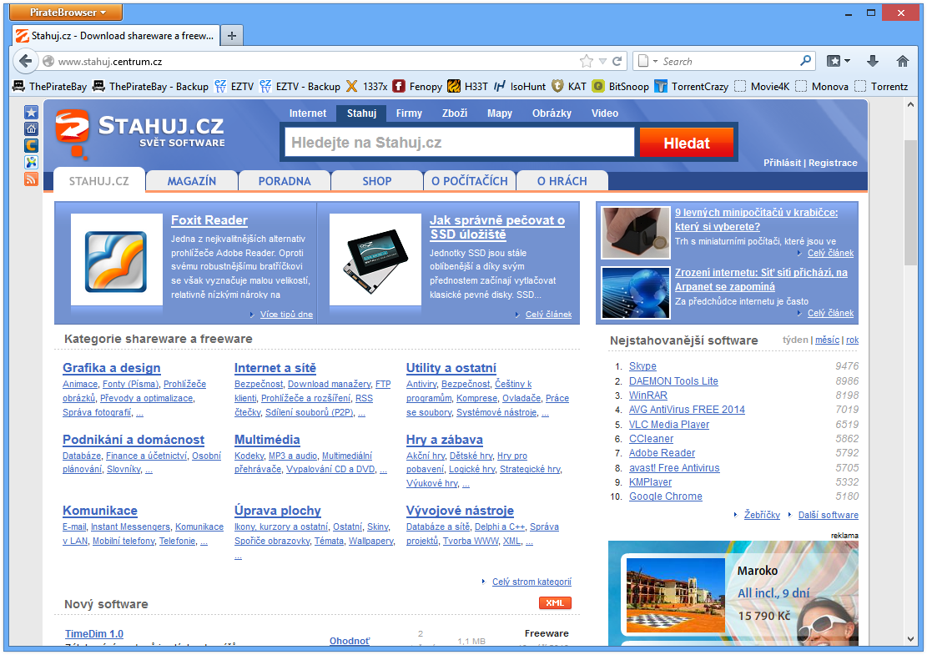Select the Internet search category

click(x=307, y=113)
